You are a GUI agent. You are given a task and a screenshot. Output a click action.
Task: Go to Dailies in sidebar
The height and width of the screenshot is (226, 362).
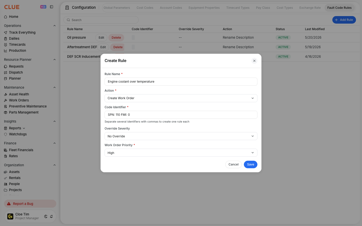(14, 38)
